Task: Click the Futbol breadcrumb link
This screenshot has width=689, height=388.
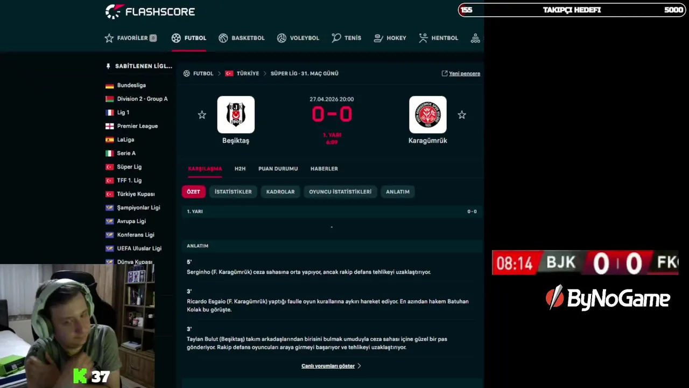Action: (203, 73)
